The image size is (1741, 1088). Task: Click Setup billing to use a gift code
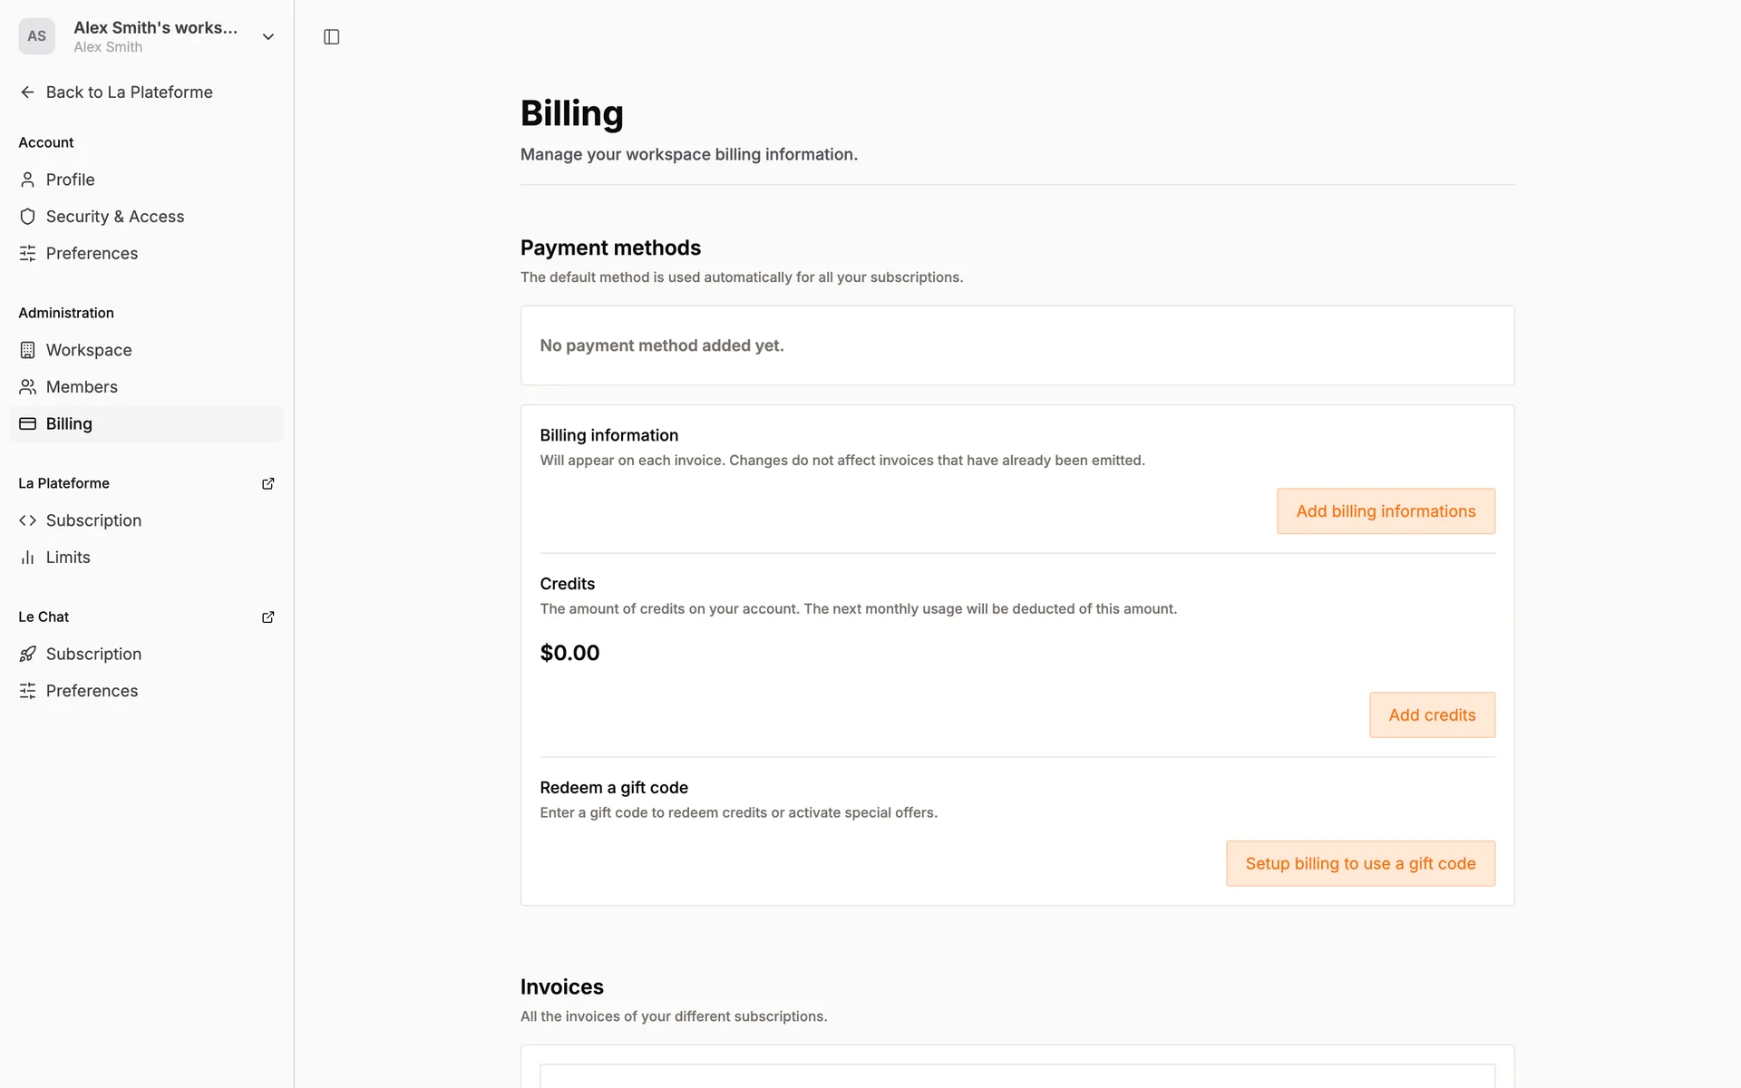click(x=1359, y=864)
